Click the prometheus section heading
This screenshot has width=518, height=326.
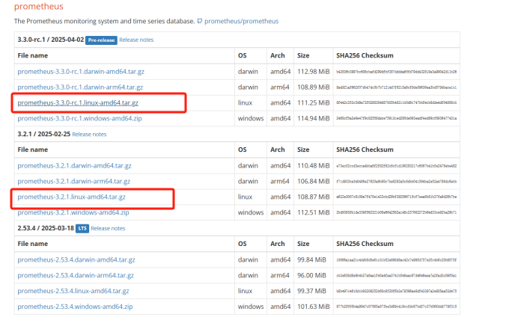pyautogui.click(x=39, y=7)
